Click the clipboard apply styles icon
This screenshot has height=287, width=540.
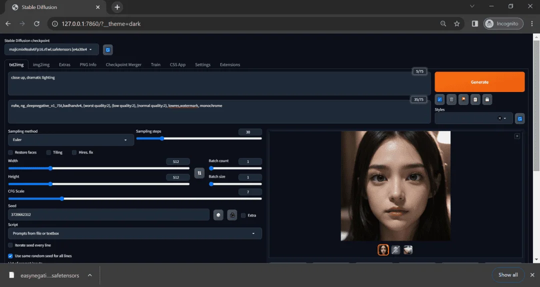[475, 99]
